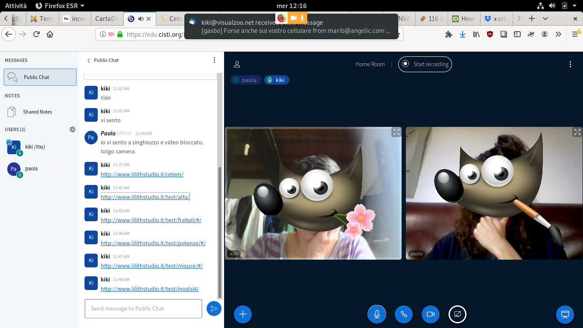Reload the page
583x328 pixels.
37,35
